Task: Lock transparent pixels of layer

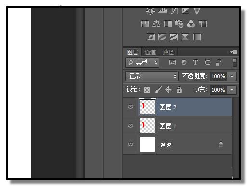Action: click(x=147, y=90)
